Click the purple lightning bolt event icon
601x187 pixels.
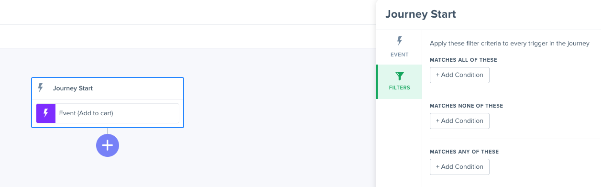(46, 113)
